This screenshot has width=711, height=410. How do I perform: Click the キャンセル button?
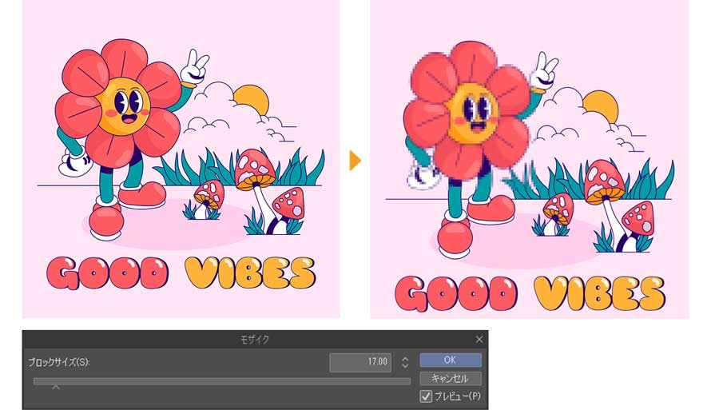[451, 378]
